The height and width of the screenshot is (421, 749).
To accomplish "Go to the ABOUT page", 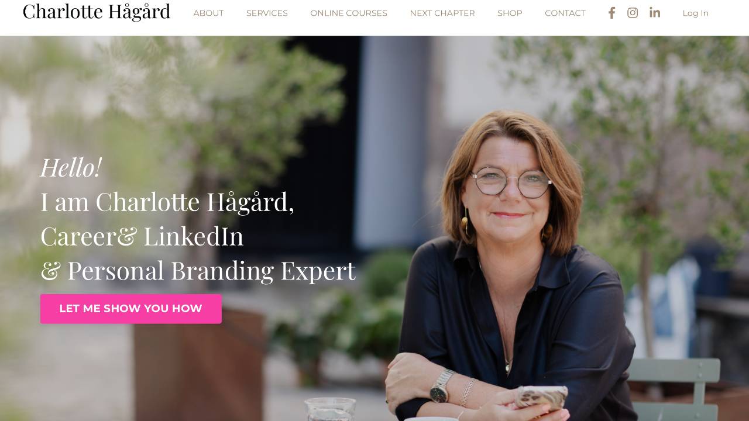I will point(208,13).
